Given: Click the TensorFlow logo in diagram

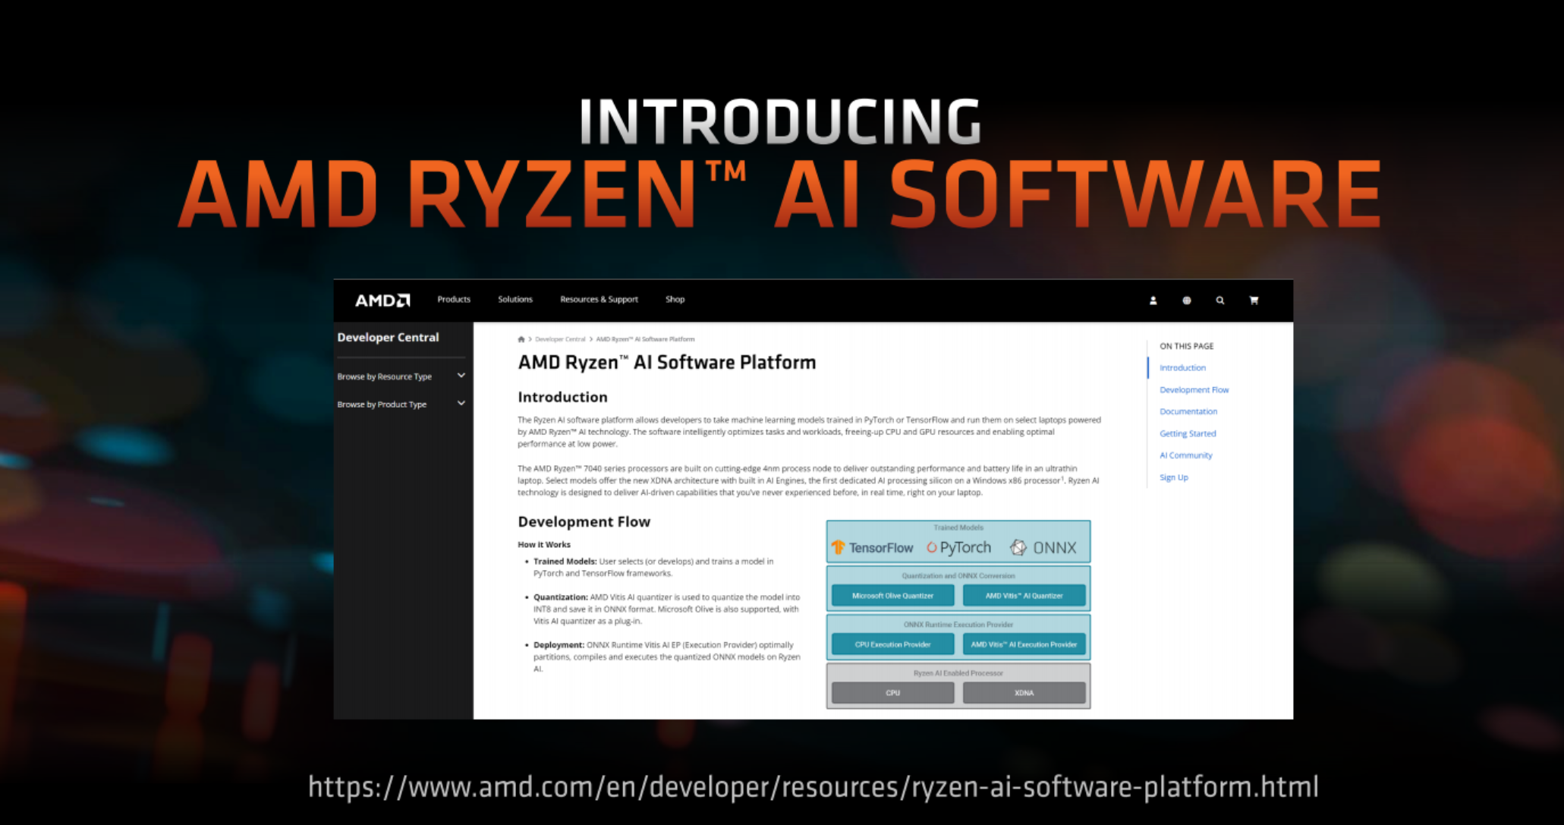Looking at the screenshot, I should [x=873, y=547].
